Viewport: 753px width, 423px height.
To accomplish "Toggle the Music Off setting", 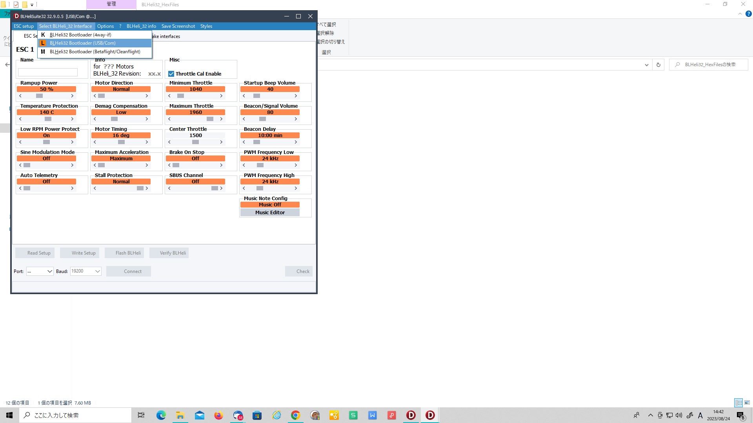I will click(x=270, y=205).
